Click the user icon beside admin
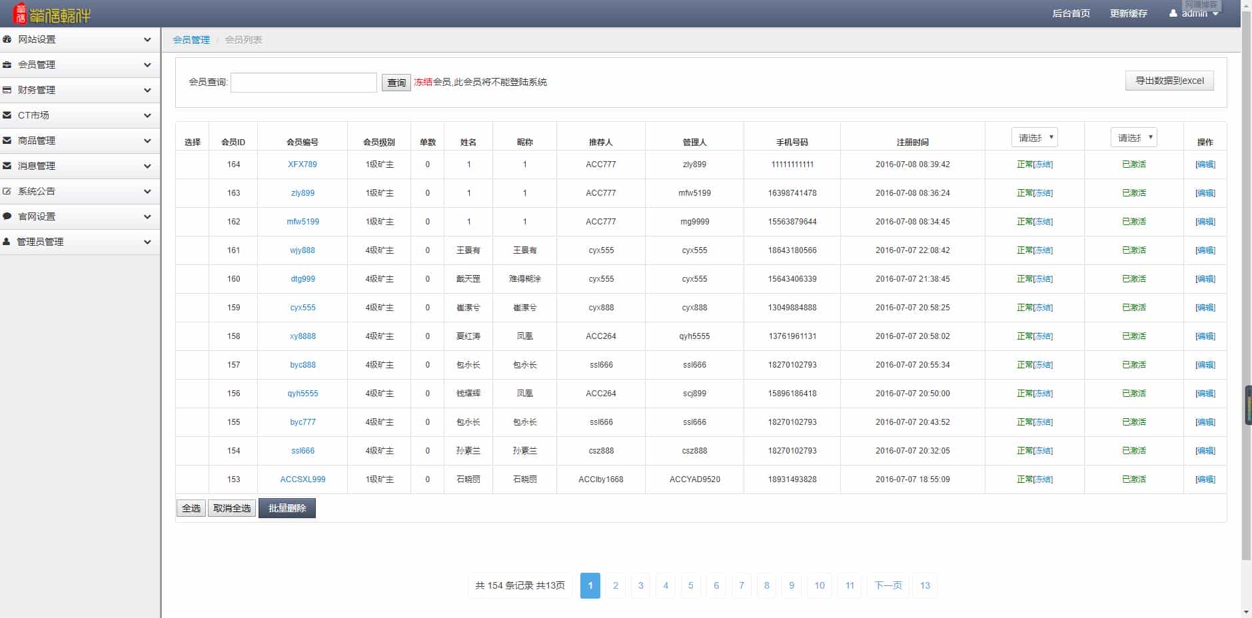 (x=1173, y=13)
